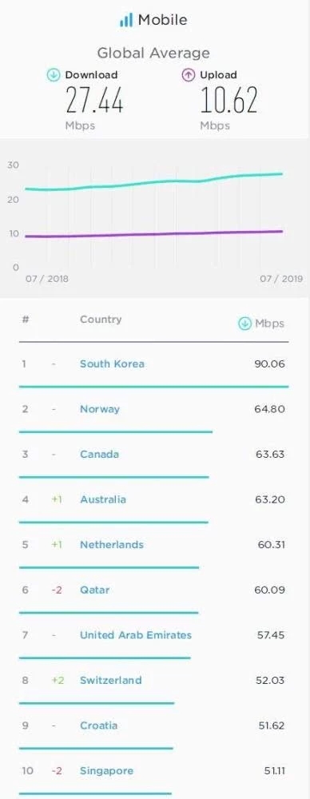
Task: Click the Mbps download icon in table header
Action: pyautogui.click(x=244, y=323)
